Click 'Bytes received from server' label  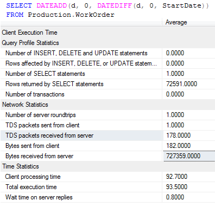[x=39, y=156]
